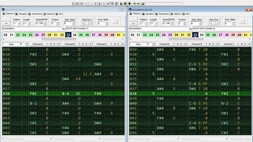
Task: Click the toolbar icon right of Play
Action: pos(104,4)
